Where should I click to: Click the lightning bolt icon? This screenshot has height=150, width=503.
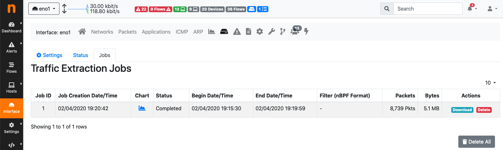(306, 32)
